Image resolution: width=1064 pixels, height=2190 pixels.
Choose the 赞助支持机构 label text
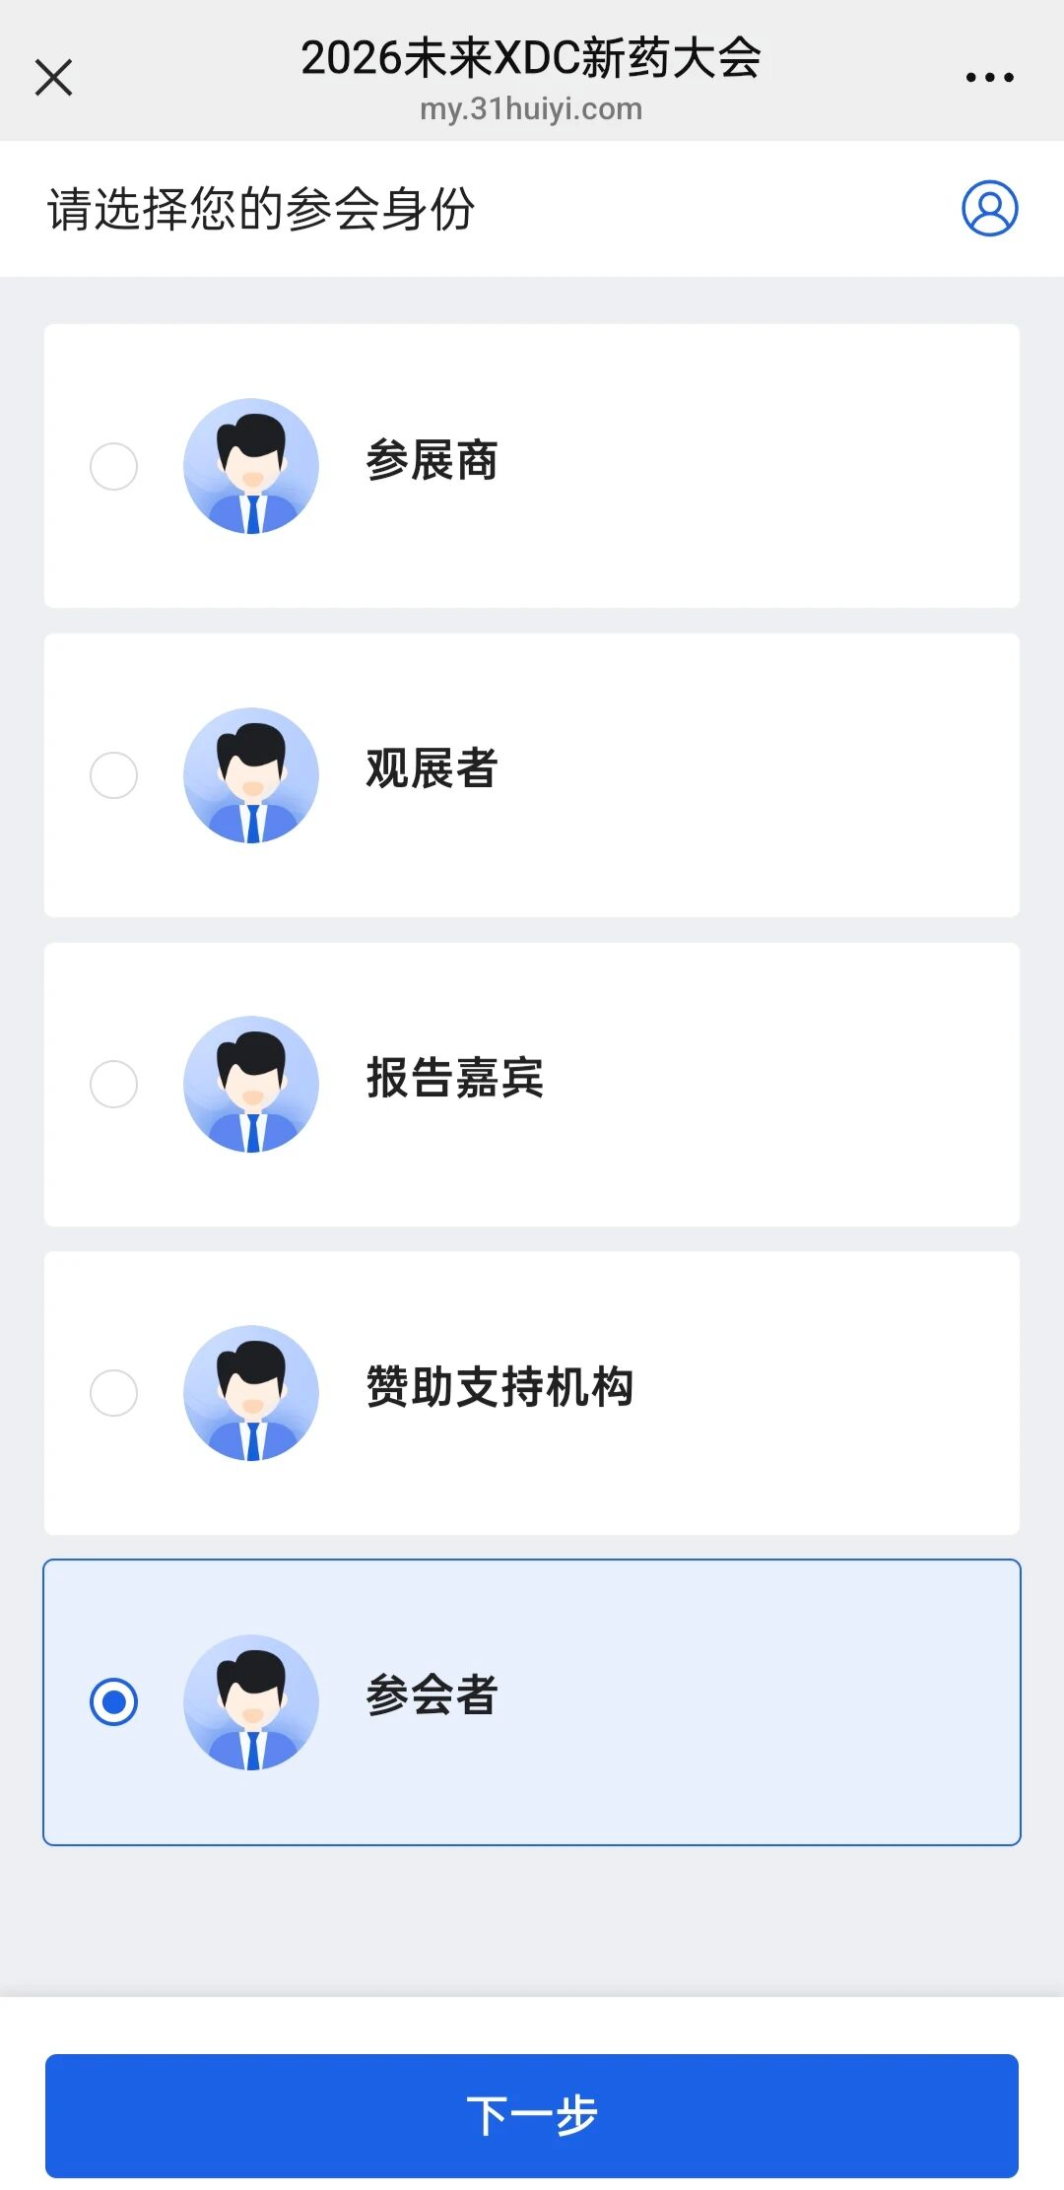499,1387
